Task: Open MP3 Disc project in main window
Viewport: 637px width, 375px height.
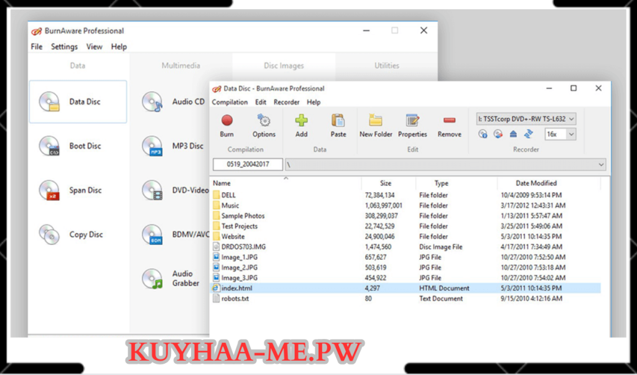Action: tap(172, 146)
